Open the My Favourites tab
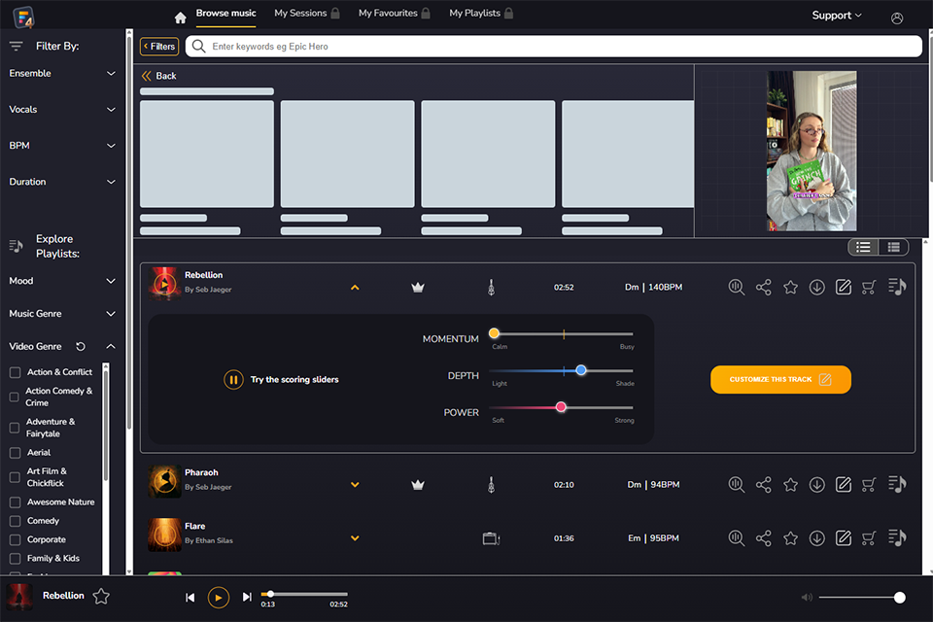The width and height of the screenshot is (933, 622). (394, 13)
